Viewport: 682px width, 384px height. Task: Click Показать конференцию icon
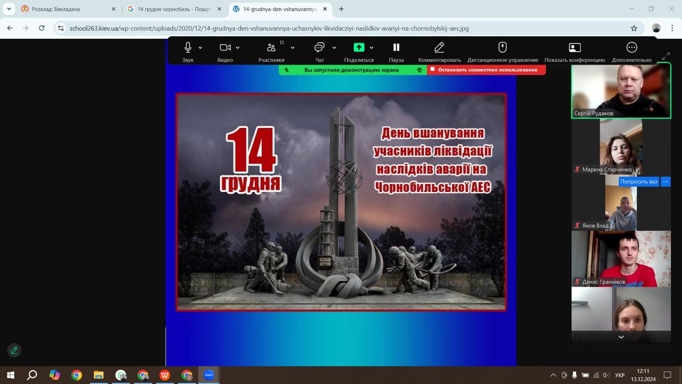pyautogui.click(x=575, y=47)
